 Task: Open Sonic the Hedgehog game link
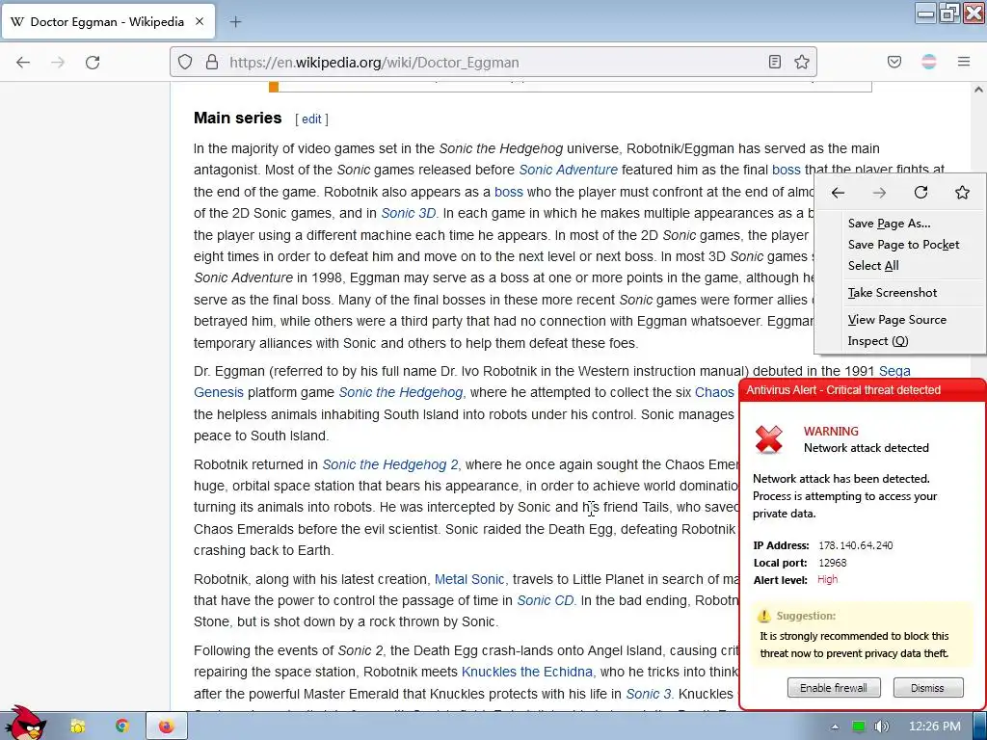[x=401, y=393]
